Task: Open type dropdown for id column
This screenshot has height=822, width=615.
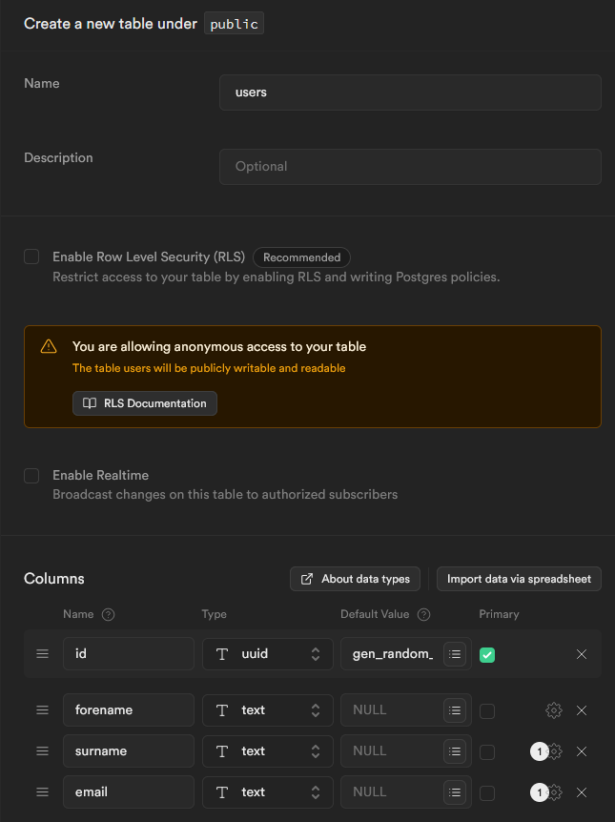Action: [x=268, y=654]
